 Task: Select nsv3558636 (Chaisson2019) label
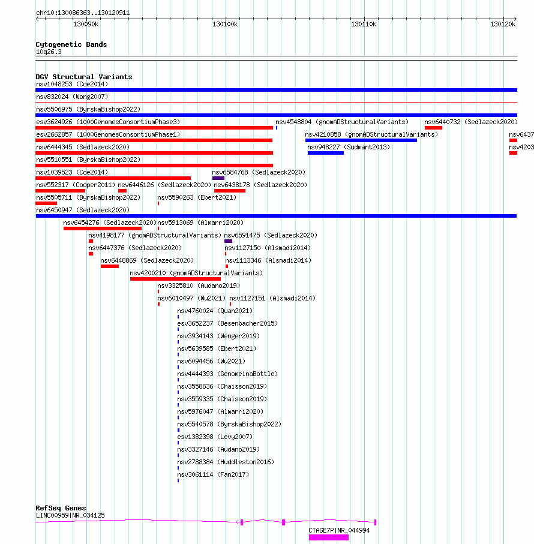click(x=222, y=386)
